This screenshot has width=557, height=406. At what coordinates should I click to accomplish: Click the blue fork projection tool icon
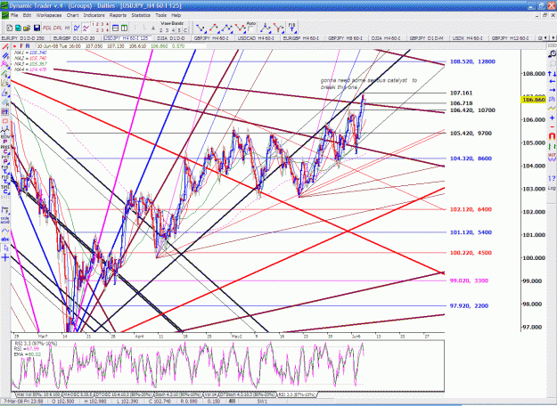click(265, 28)
